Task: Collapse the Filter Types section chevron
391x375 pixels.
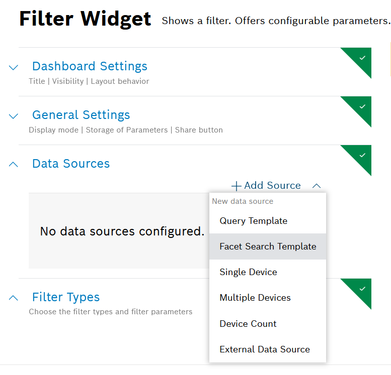Action: click(x=14, y=298)
